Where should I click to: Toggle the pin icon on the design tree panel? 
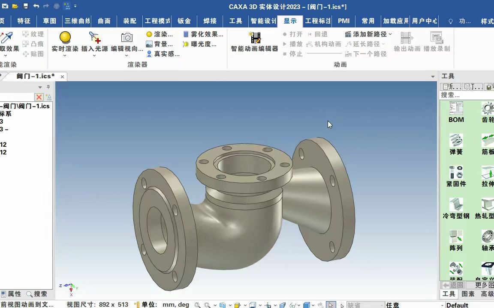[48, 87]
